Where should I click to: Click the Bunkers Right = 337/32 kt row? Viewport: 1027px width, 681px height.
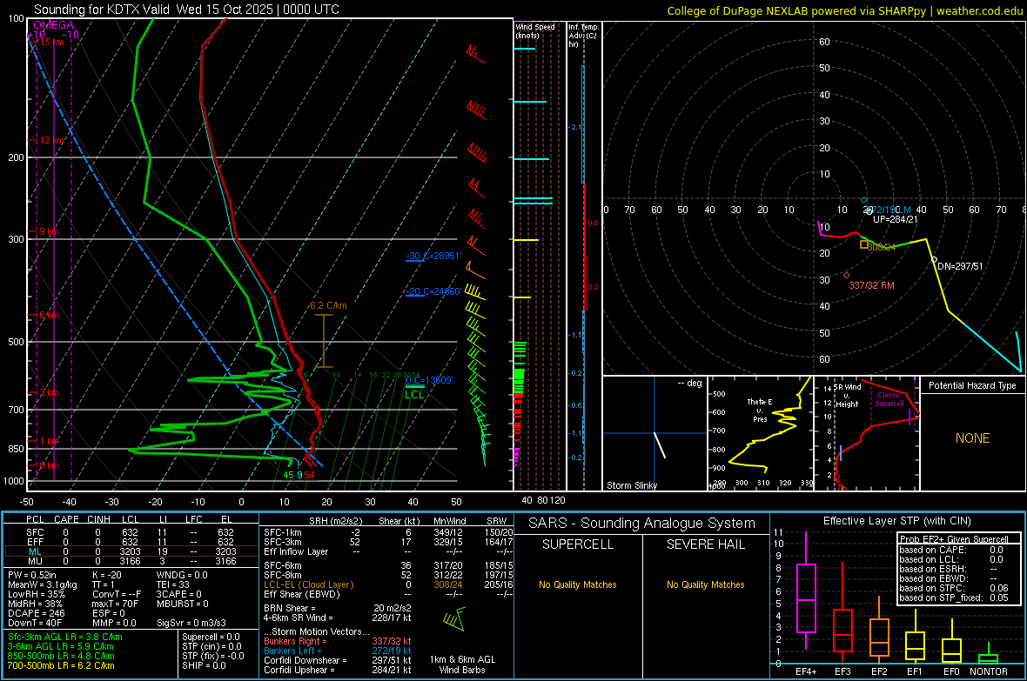[x=338, y=641]
